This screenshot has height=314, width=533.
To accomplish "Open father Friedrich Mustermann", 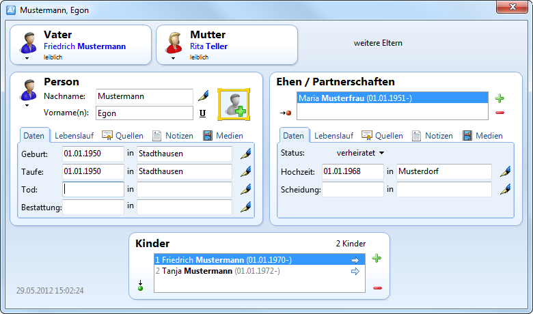I will click(85, 46).
